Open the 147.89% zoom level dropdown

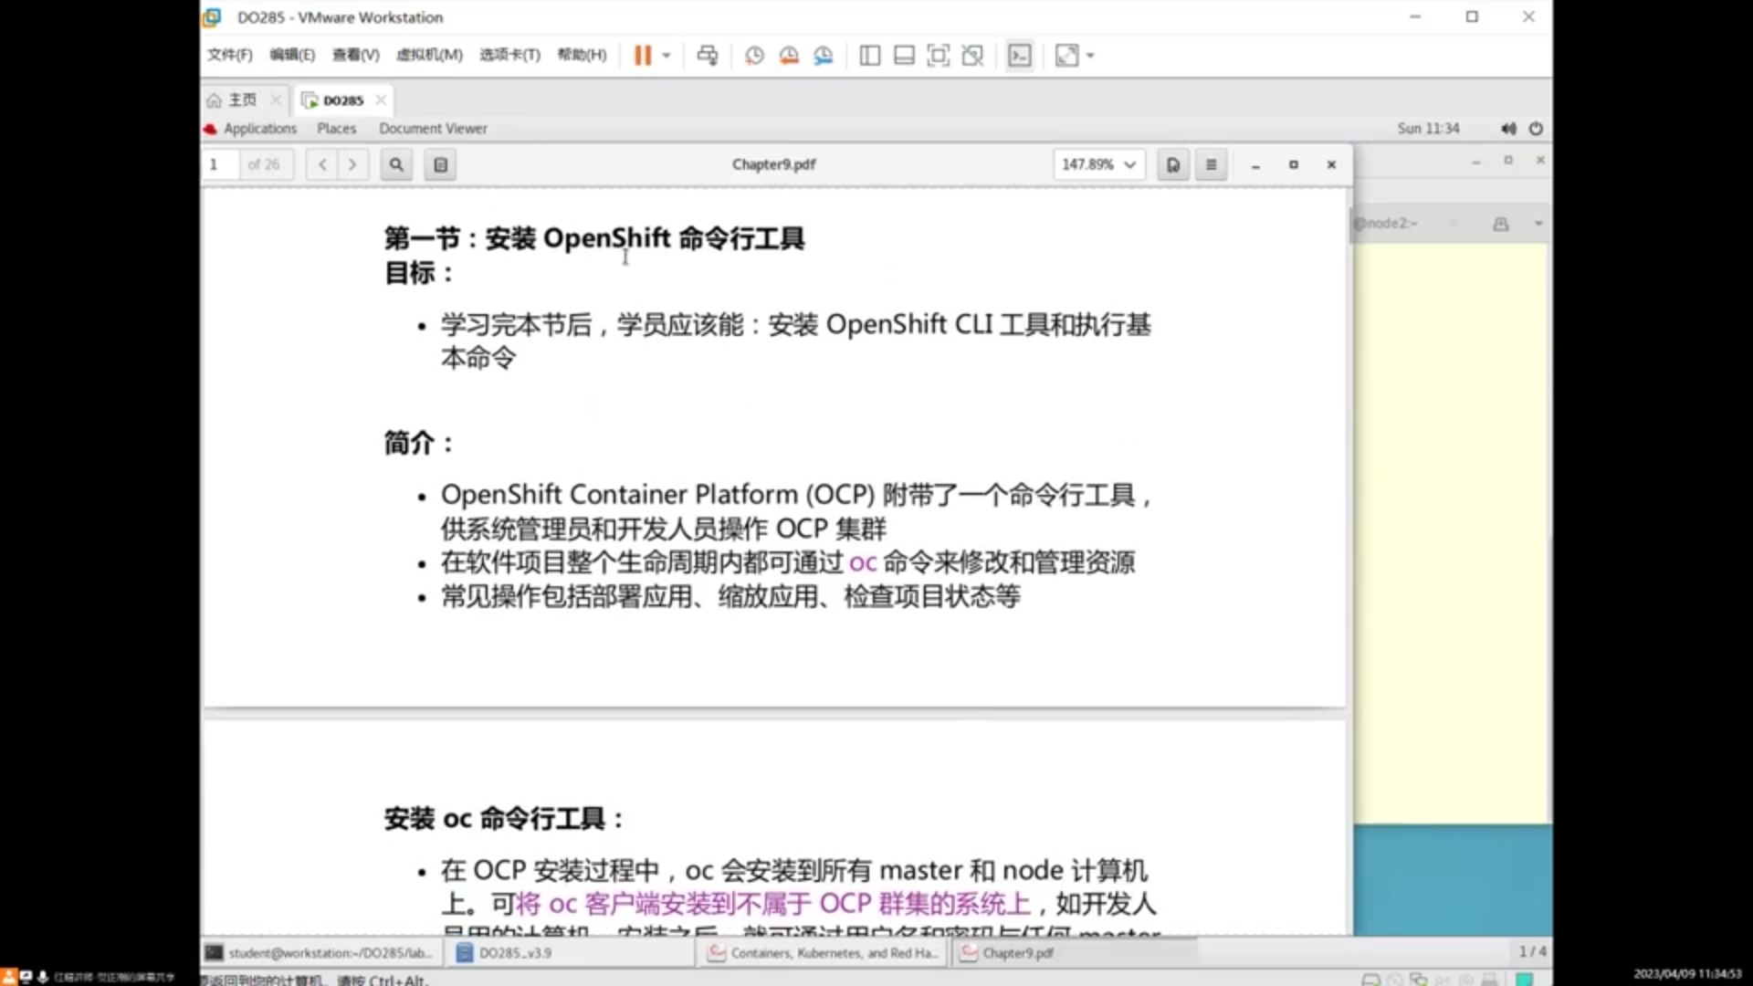1098,164
